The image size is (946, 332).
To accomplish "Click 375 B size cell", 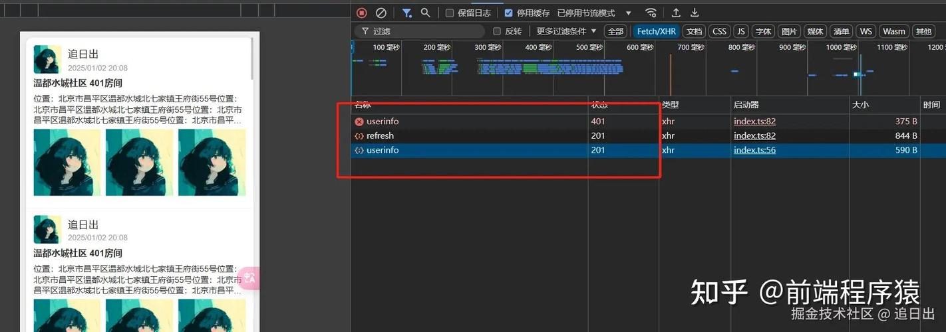I will pyautogui.click(x=906, y=122).
